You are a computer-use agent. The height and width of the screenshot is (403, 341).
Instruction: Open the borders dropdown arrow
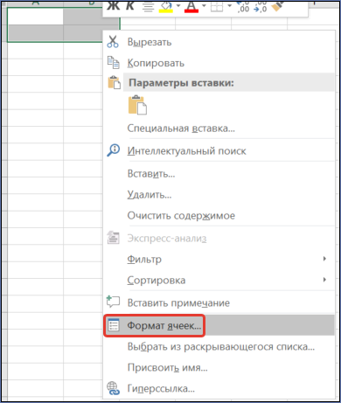[229, 6]
